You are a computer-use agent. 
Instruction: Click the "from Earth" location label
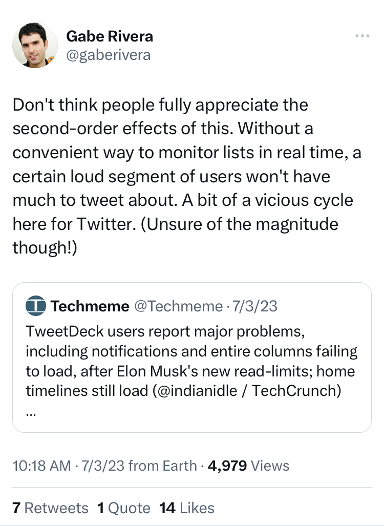click(x=163, y=466)
